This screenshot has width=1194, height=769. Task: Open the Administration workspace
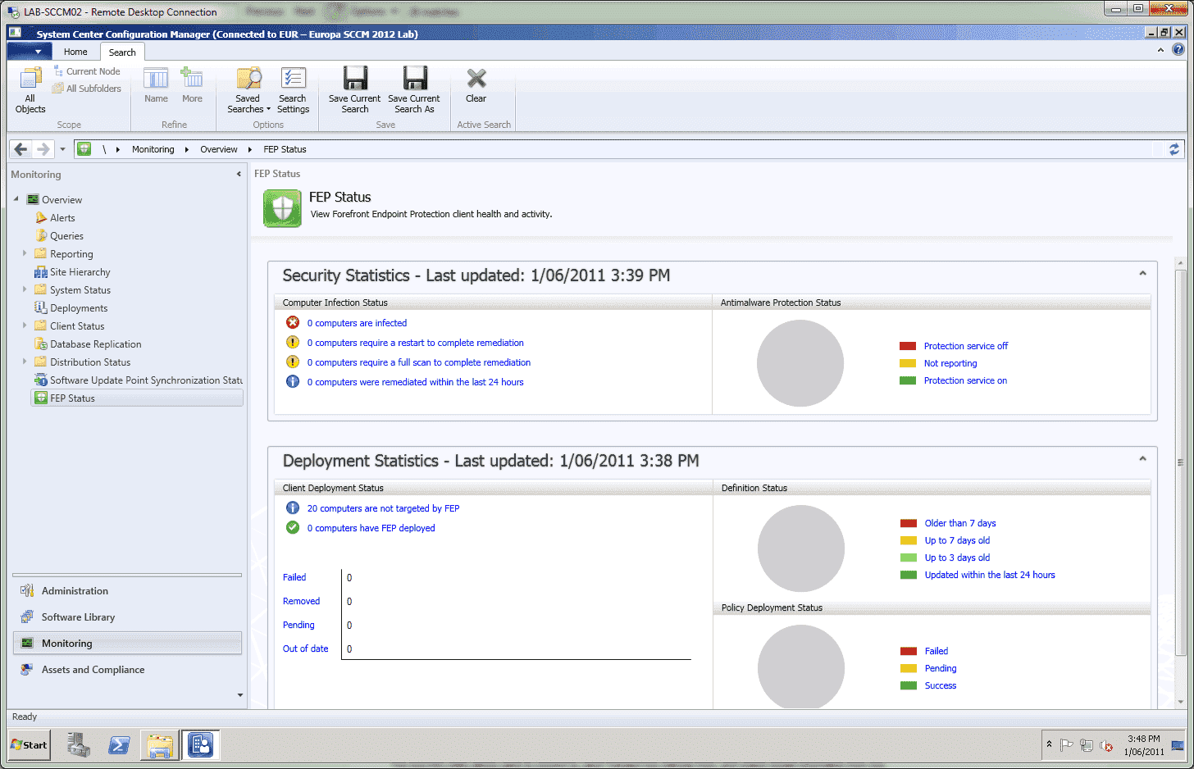pyautogui.click(x=127, y=591)
